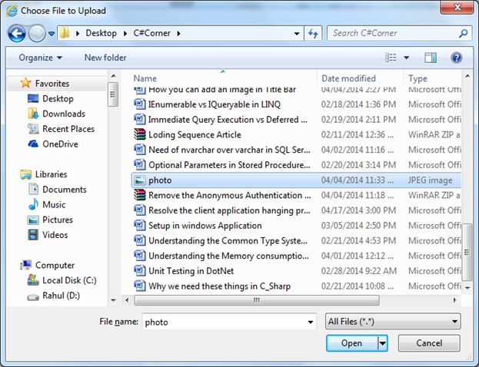Click the Help question mark icon
This screenshot has width=479, height=367.
click(457, 58)
